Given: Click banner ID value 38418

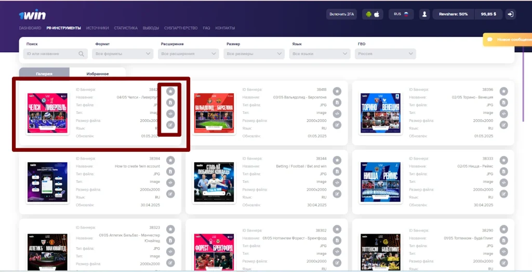Looking at the screenshot, I should 321,90.
